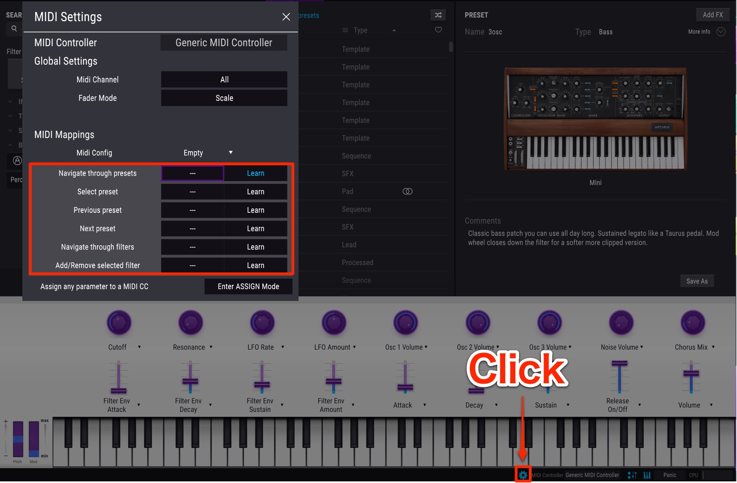Open the Fader Mode Scale selector
Screen dimensions: 737x483
tap(224, 98)
